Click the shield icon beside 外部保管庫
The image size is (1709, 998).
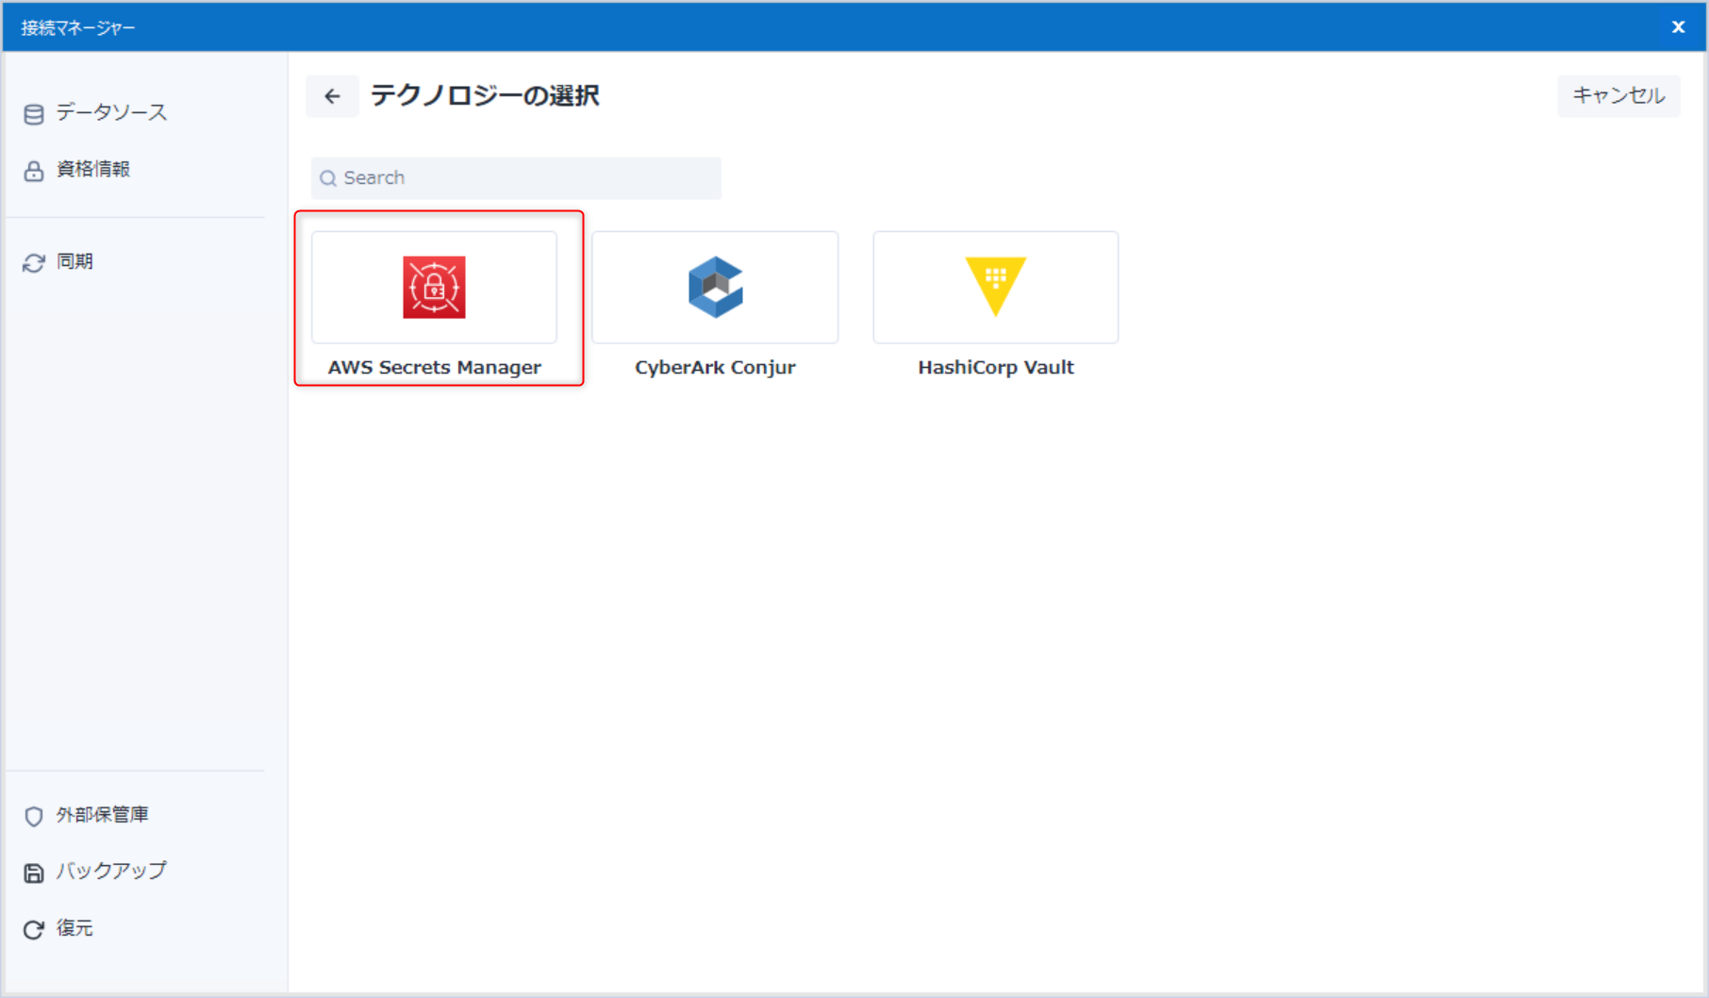click(x=34, y=816)
